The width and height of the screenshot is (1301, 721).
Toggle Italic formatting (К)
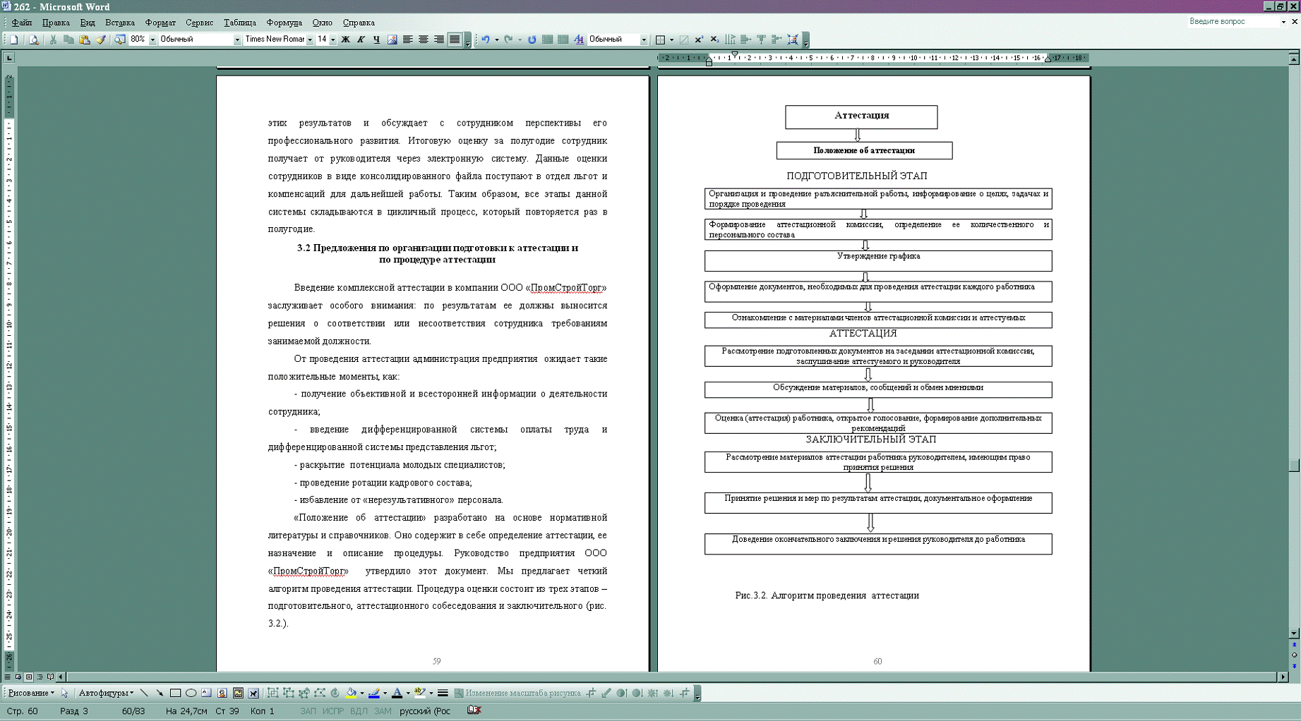pos(361,40)
